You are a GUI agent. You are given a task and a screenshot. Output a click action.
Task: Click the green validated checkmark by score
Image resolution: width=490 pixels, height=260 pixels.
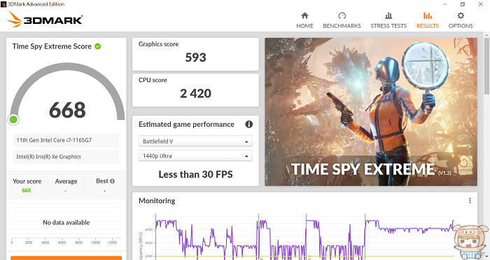coord(98,46)
